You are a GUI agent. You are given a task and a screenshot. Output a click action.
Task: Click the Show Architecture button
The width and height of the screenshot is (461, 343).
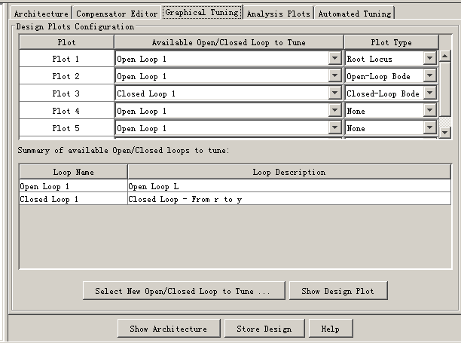[169, 328]
